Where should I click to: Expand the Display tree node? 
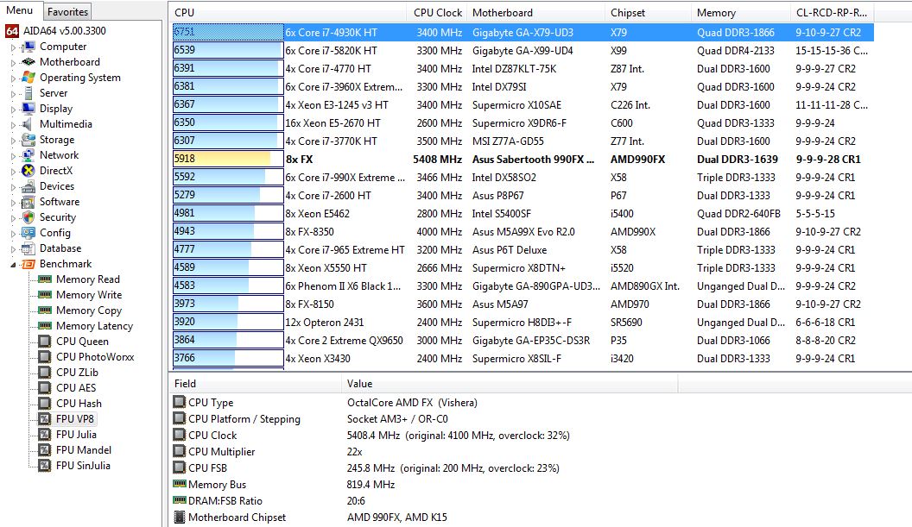click(13, 110)
